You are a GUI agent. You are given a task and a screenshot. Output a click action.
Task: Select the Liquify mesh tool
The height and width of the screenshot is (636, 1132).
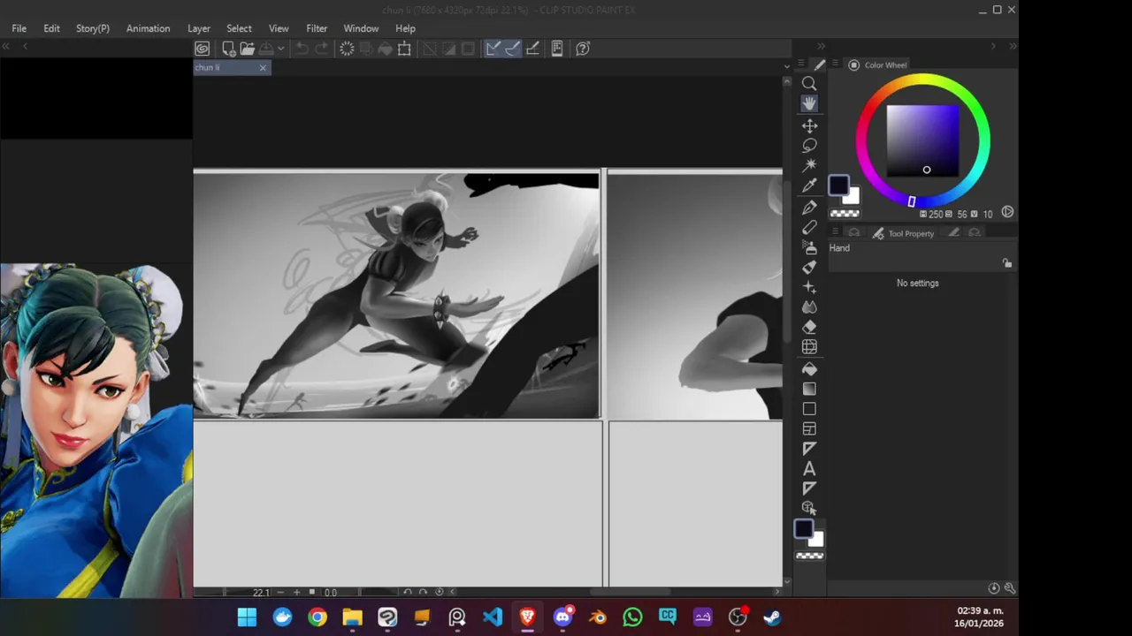click(x=809, y=347)
